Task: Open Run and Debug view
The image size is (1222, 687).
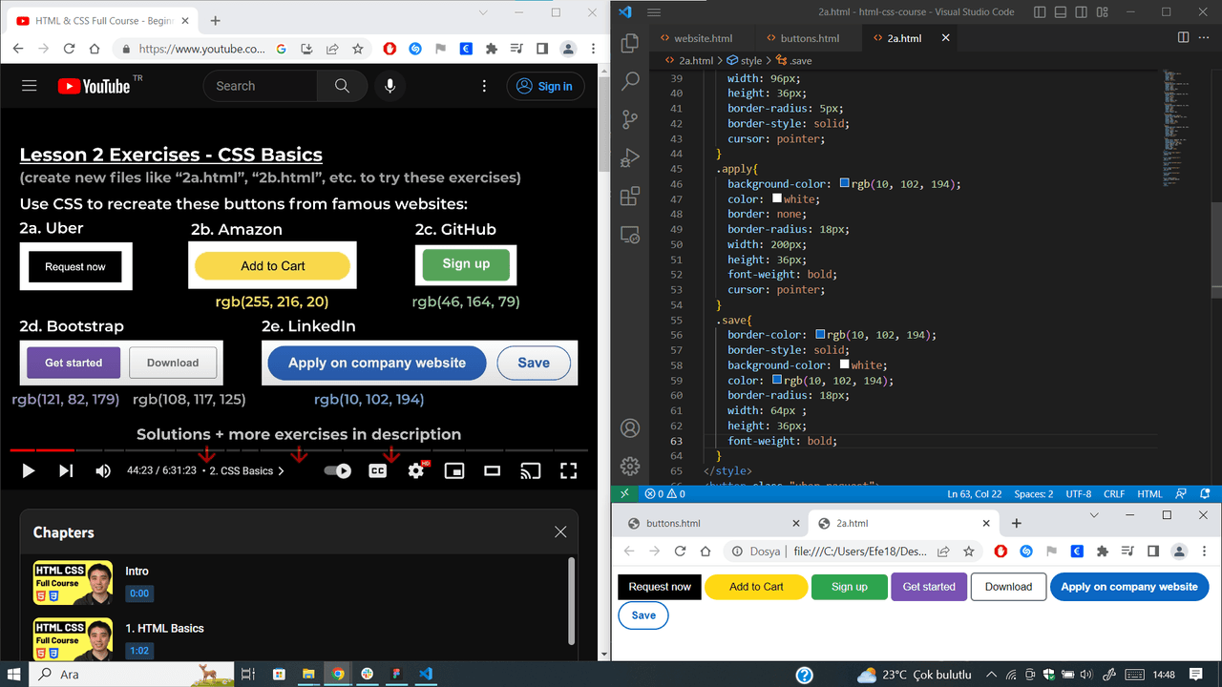Action: pos(630,158)
